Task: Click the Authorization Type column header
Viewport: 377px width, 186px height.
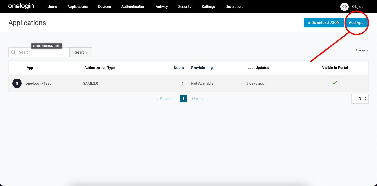Action: coord(100,68)
